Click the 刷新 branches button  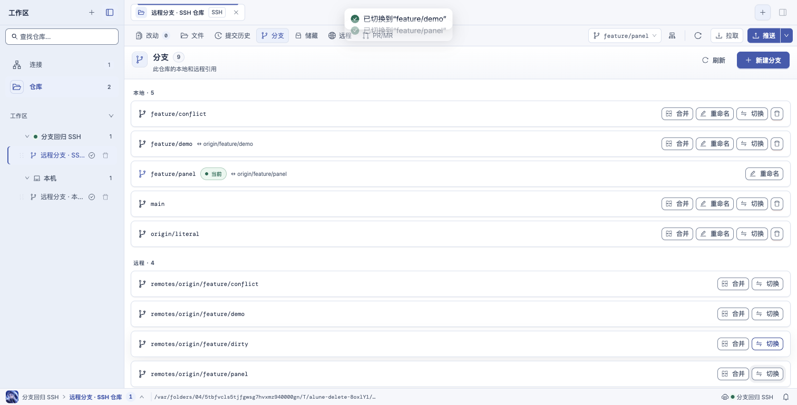coord(714,61)
